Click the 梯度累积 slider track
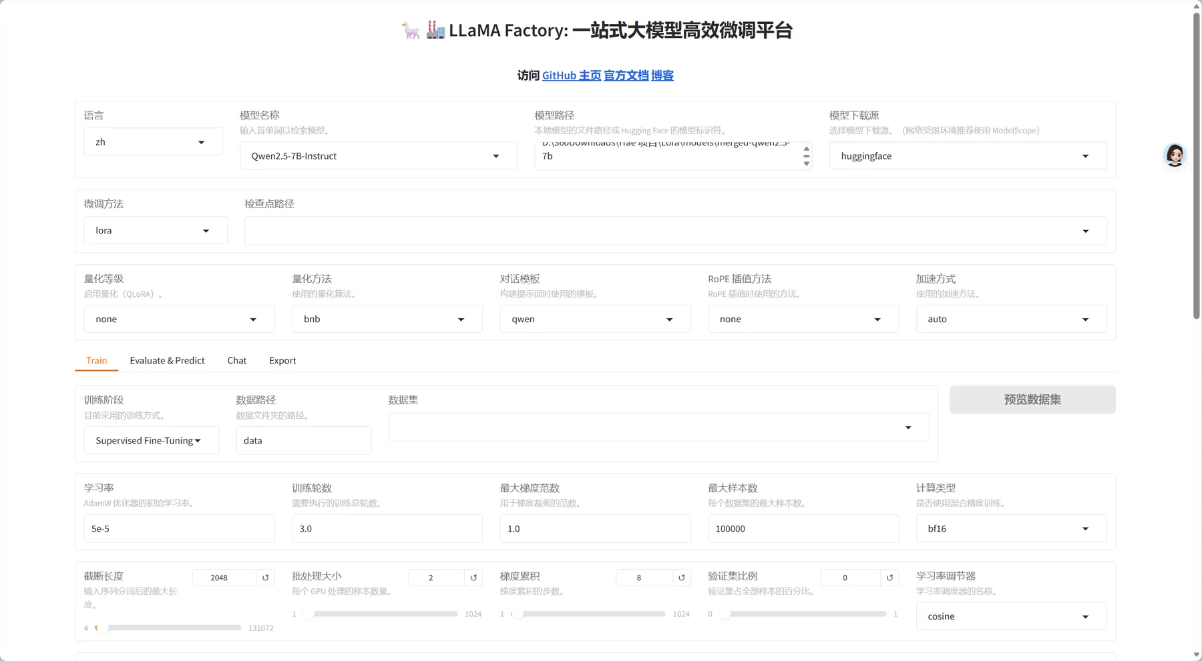This screenshot has width=1202, height=661. pos(589,614)
